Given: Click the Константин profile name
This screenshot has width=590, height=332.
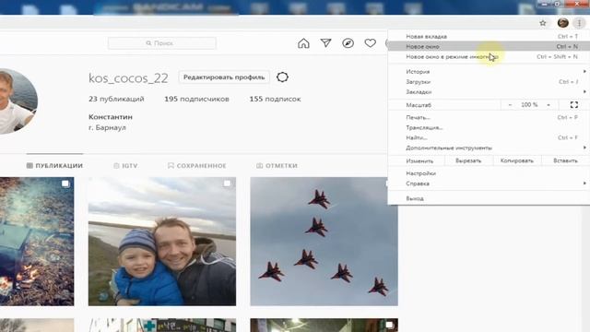Looking at the screenshot, I should [111, 117].
